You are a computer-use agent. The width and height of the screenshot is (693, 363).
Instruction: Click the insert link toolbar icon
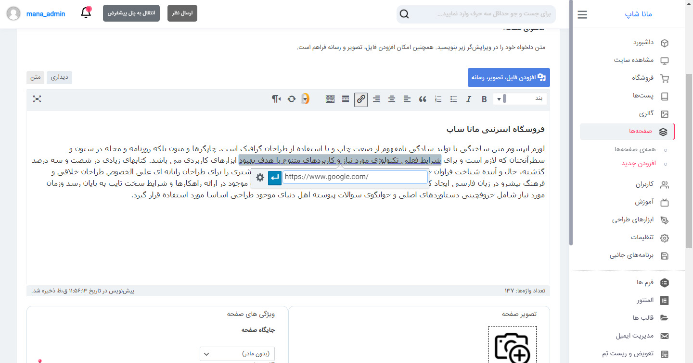(x=361, y=99)
